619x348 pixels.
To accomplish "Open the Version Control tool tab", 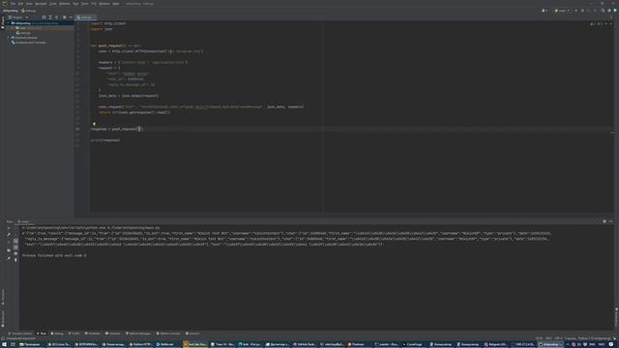I will tap(20, 333).
